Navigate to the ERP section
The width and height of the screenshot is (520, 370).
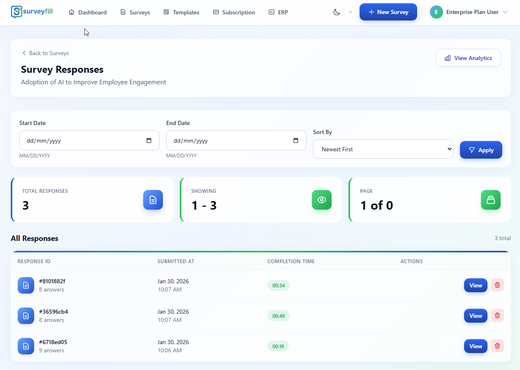pos(279,12)
